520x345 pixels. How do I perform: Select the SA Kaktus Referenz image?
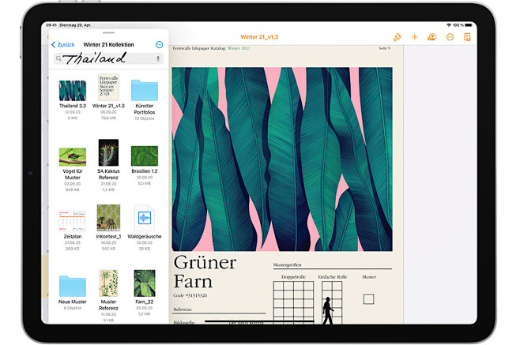[x=108, y=153]
